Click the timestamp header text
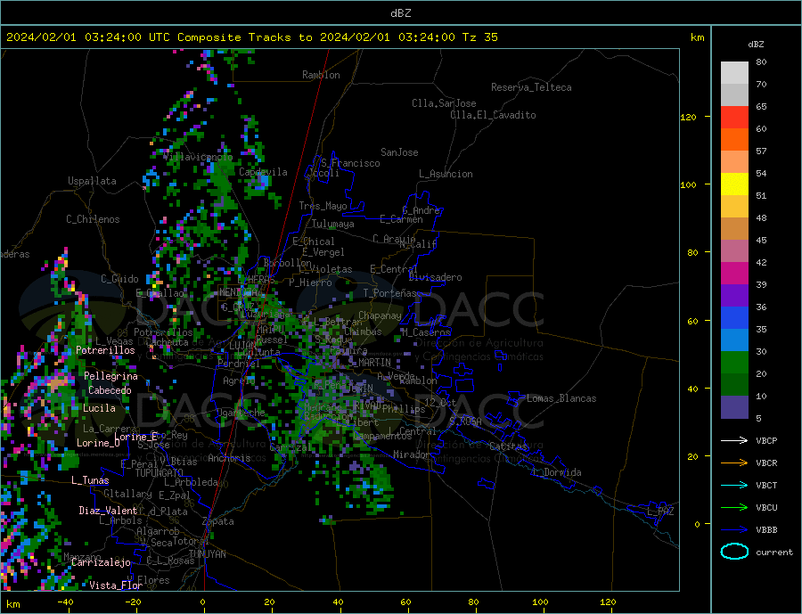Screen dimensions: 802x614 coord(252,37)
